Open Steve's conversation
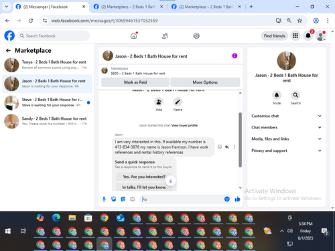 pyautogui.click(x=47, y=102)
